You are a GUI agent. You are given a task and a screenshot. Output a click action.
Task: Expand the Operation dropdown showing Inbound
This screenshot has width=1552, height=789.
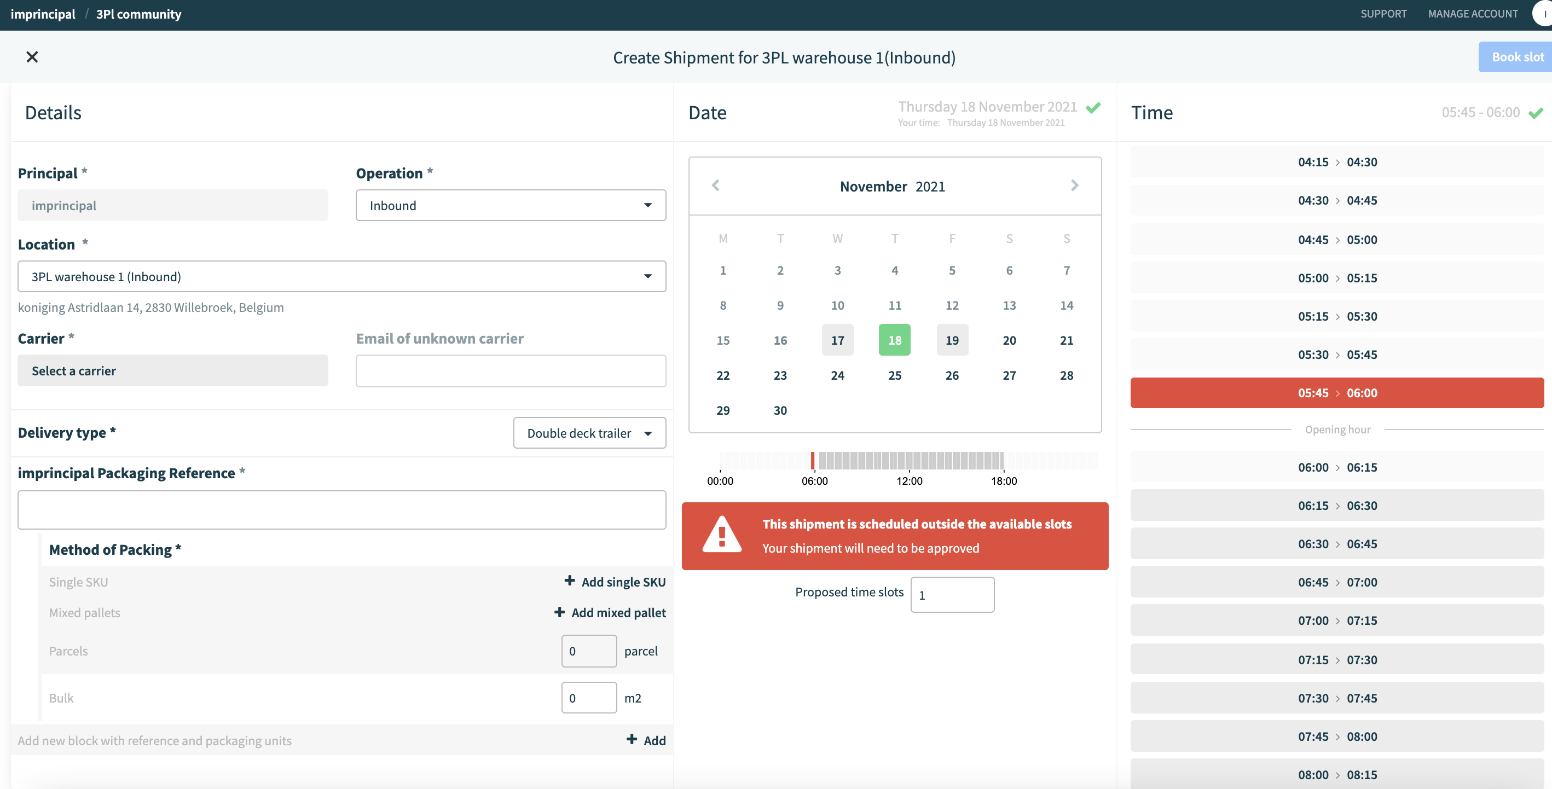pyautogui.click(x=511, y=205)
